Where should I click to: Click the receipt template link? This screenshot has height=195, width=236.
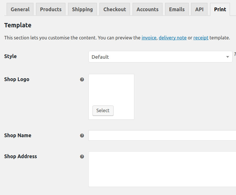click(x=201, y=38)
